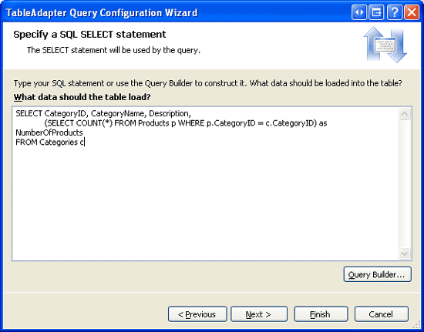Click the TableAdapter Query Configuration Wizard title bar
The width and height of the screenshot is (424, 332).
click(x=176, y=12)
